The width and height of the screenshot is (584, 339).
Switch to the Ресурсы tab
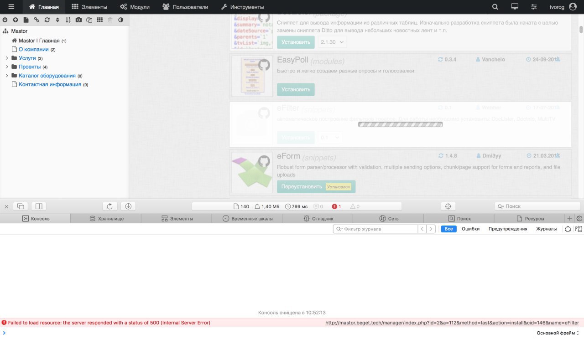pos(529,219)
